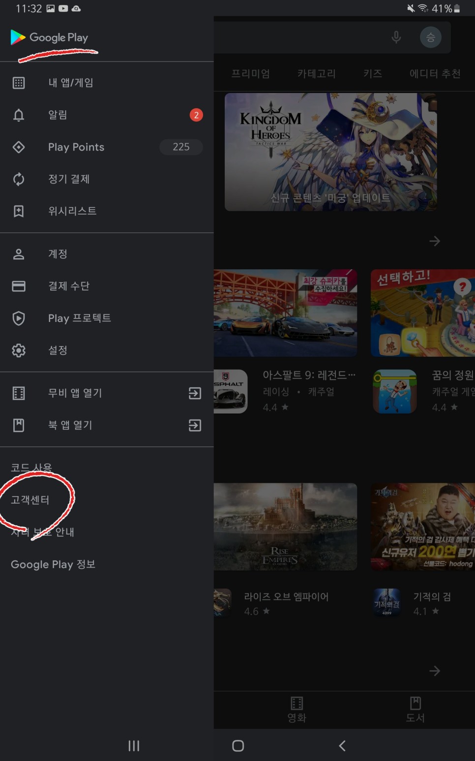The width and height of the screenshot is (475, 761).
Task: Tap the 결제 수단 card icon
Action: tap(19, 286)
